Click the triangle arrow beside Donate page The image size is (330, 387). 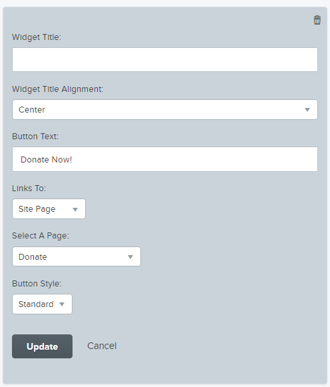[x=130, y=257]
